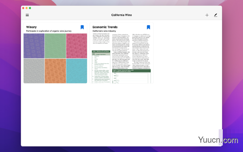Click the pencil edit icon
This screenshot has width=243, height=152.
(x=215, y=15)
